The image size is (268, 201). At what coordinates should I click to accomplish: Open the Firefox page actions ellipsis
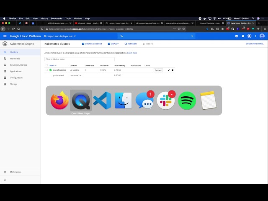click(175, 29)
